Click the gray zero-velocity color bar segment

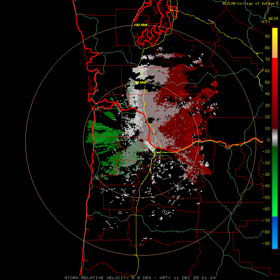tap(275, 138)
